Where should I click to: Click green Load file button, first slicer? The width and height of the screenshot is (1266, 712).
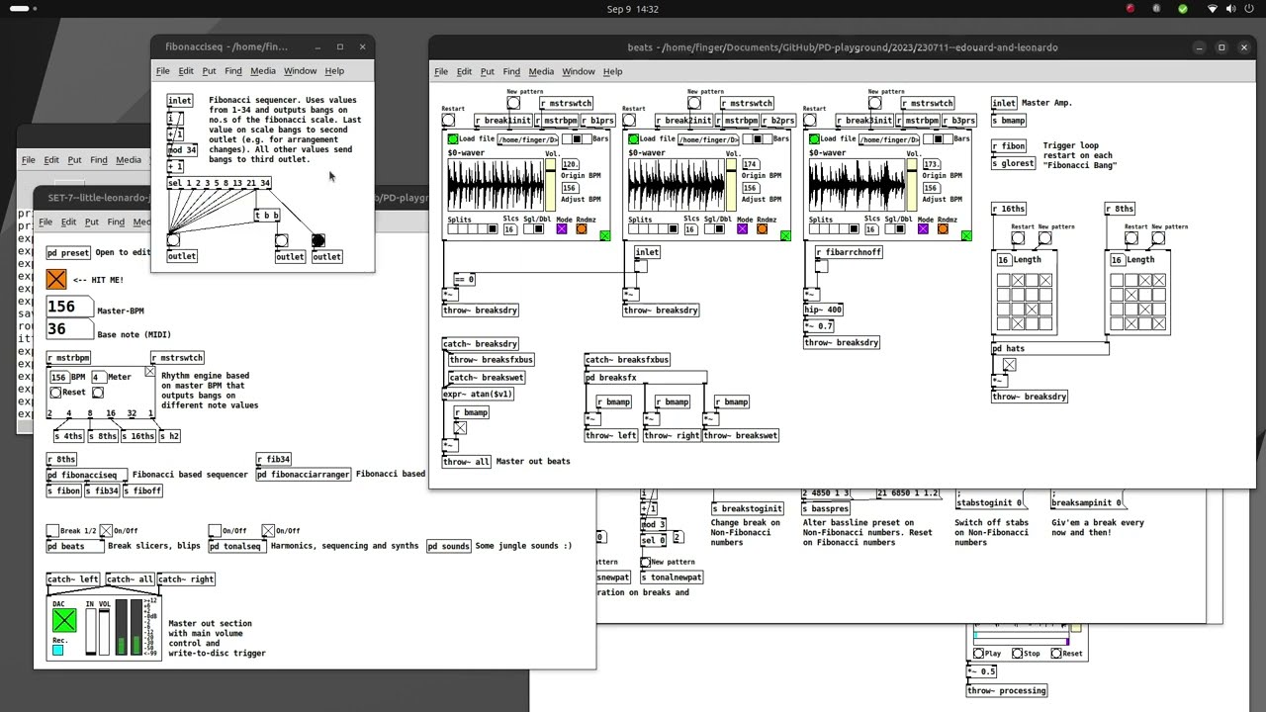click(453, 139)
